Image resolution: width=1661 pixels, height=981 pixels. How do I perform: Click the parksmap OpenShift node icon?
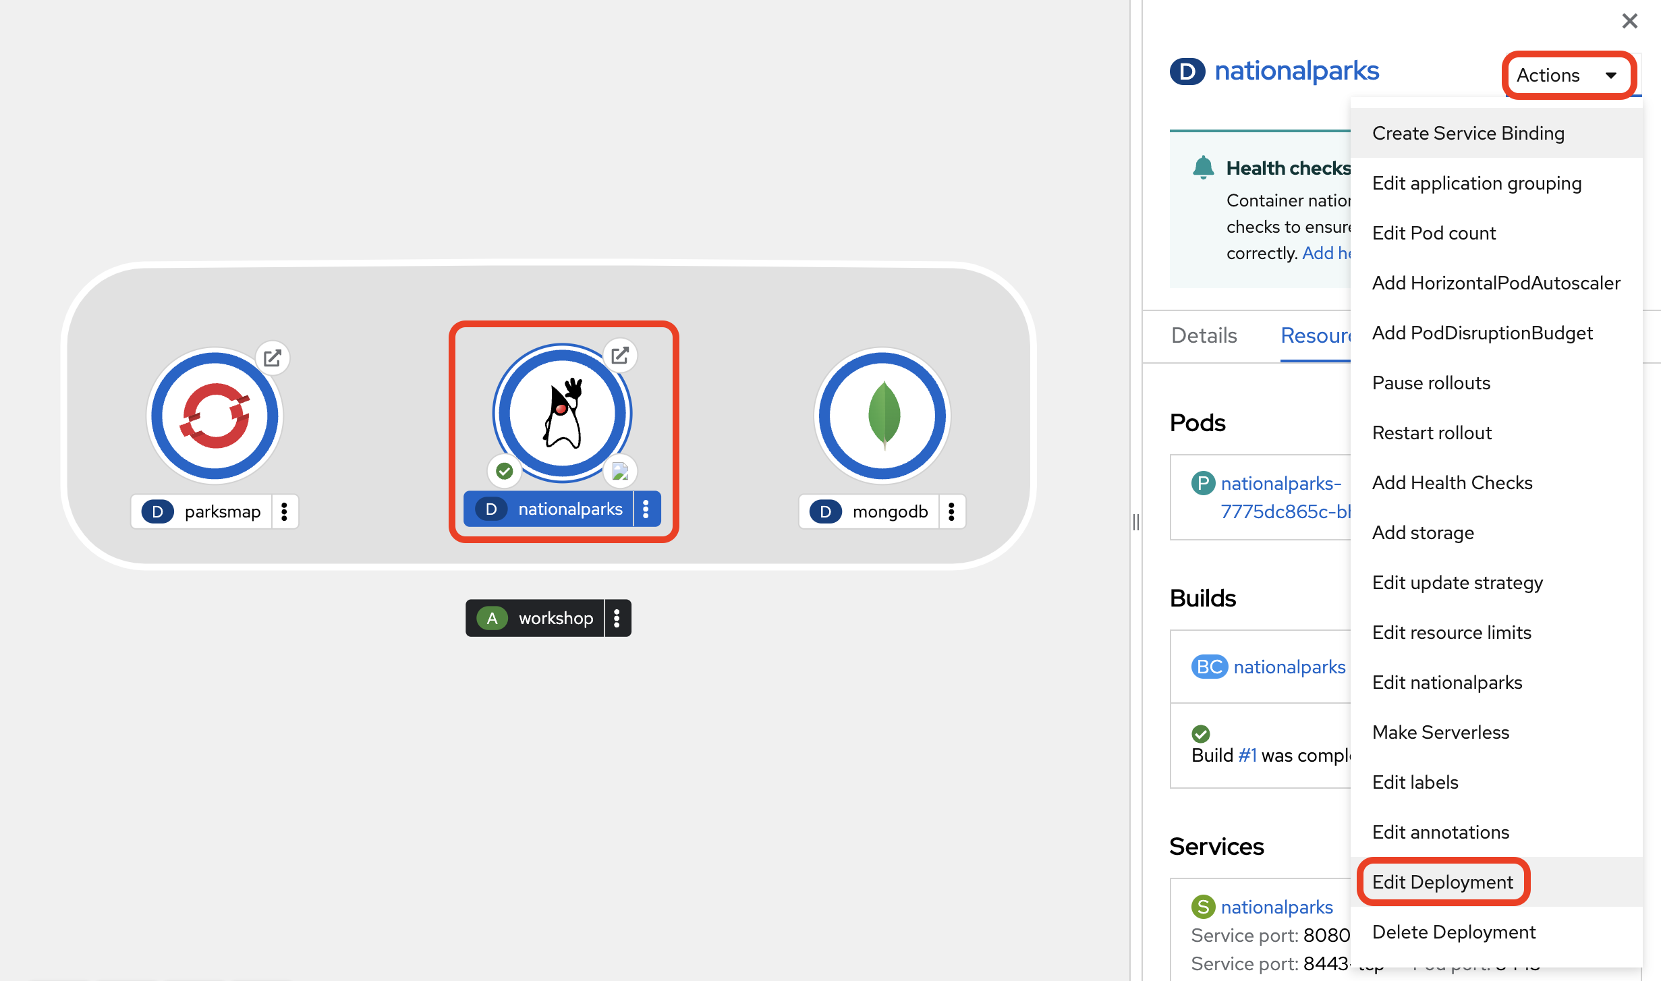(215, 416)
